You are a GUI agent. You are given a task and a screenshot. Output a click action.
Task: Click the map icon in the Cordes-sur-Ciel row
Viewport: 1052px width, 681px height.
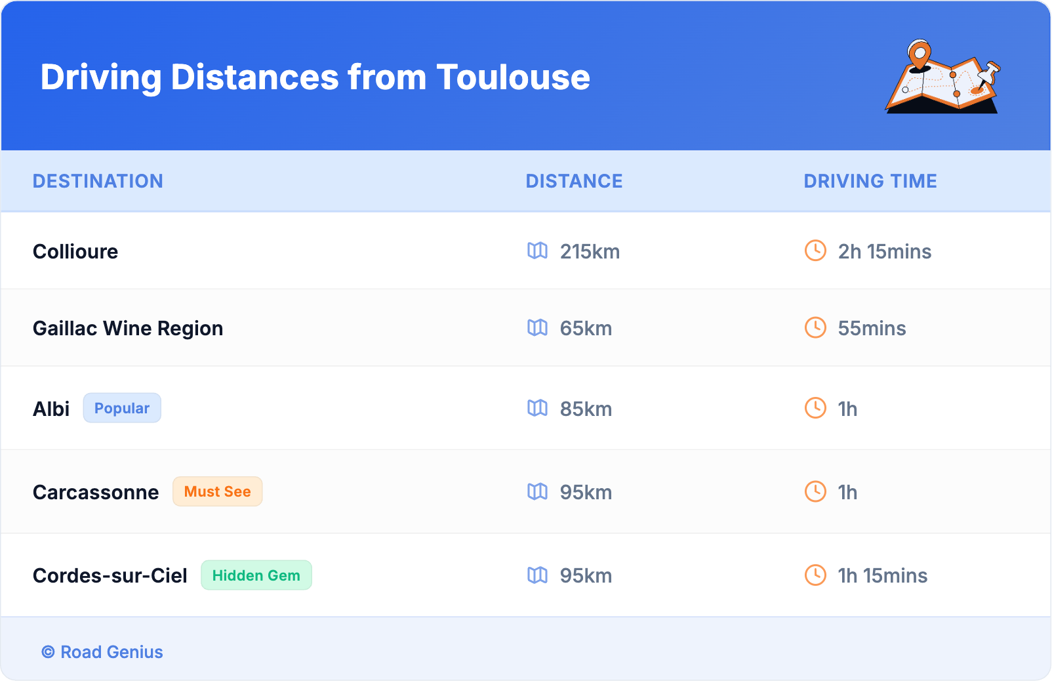(x=537, y=575)
